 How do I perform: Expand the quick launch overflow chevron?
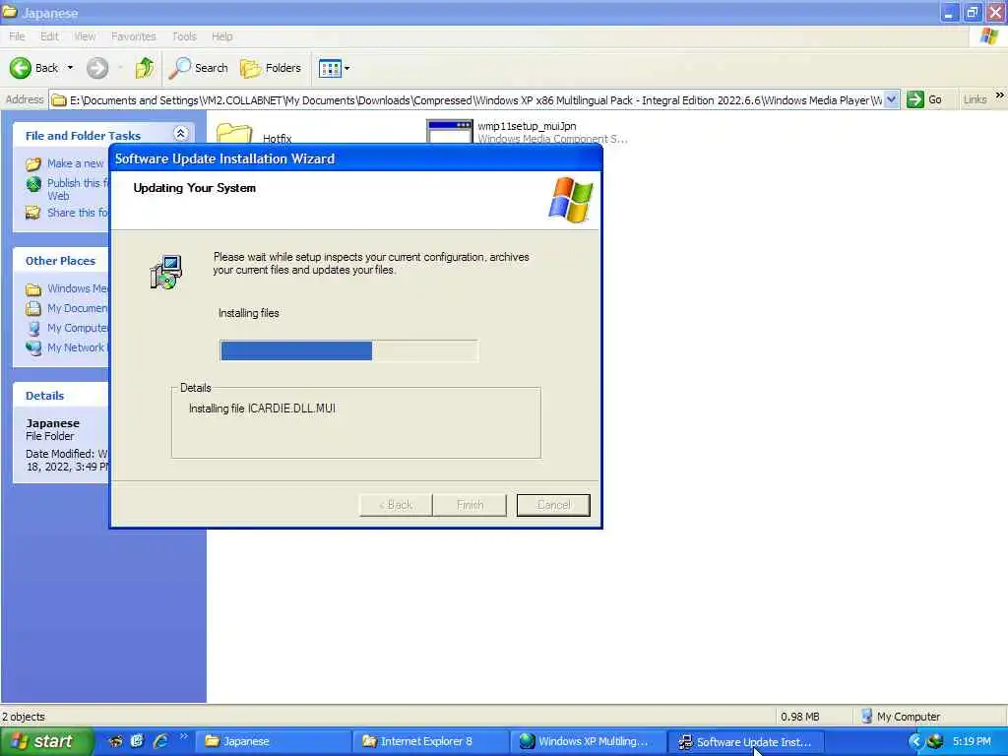[x=184, y=736]
